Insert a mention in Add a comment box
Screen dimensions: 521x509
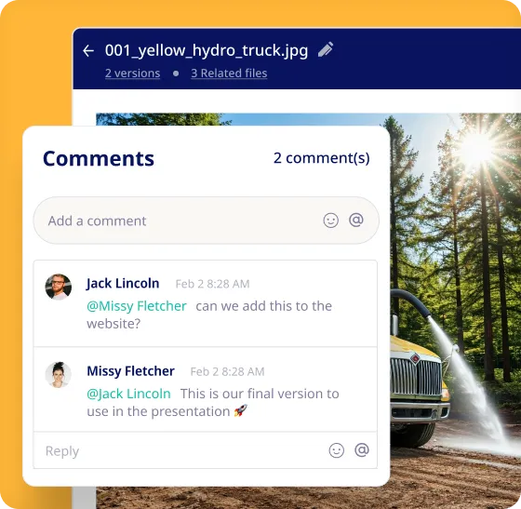pos(355,220)
